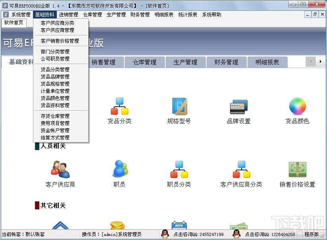Viewport: 327px width, 240px height.
Task: Click the green cash icon under 其它相关
Action: 238,226
